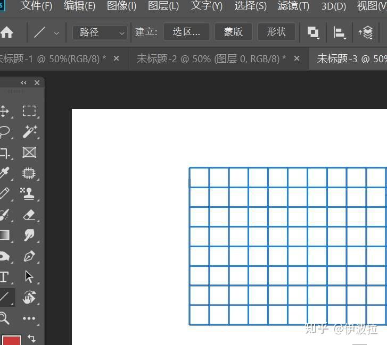The image size is (387, 345).
Task: Select the Magic Wand tool
Action: tap(30, 132)
